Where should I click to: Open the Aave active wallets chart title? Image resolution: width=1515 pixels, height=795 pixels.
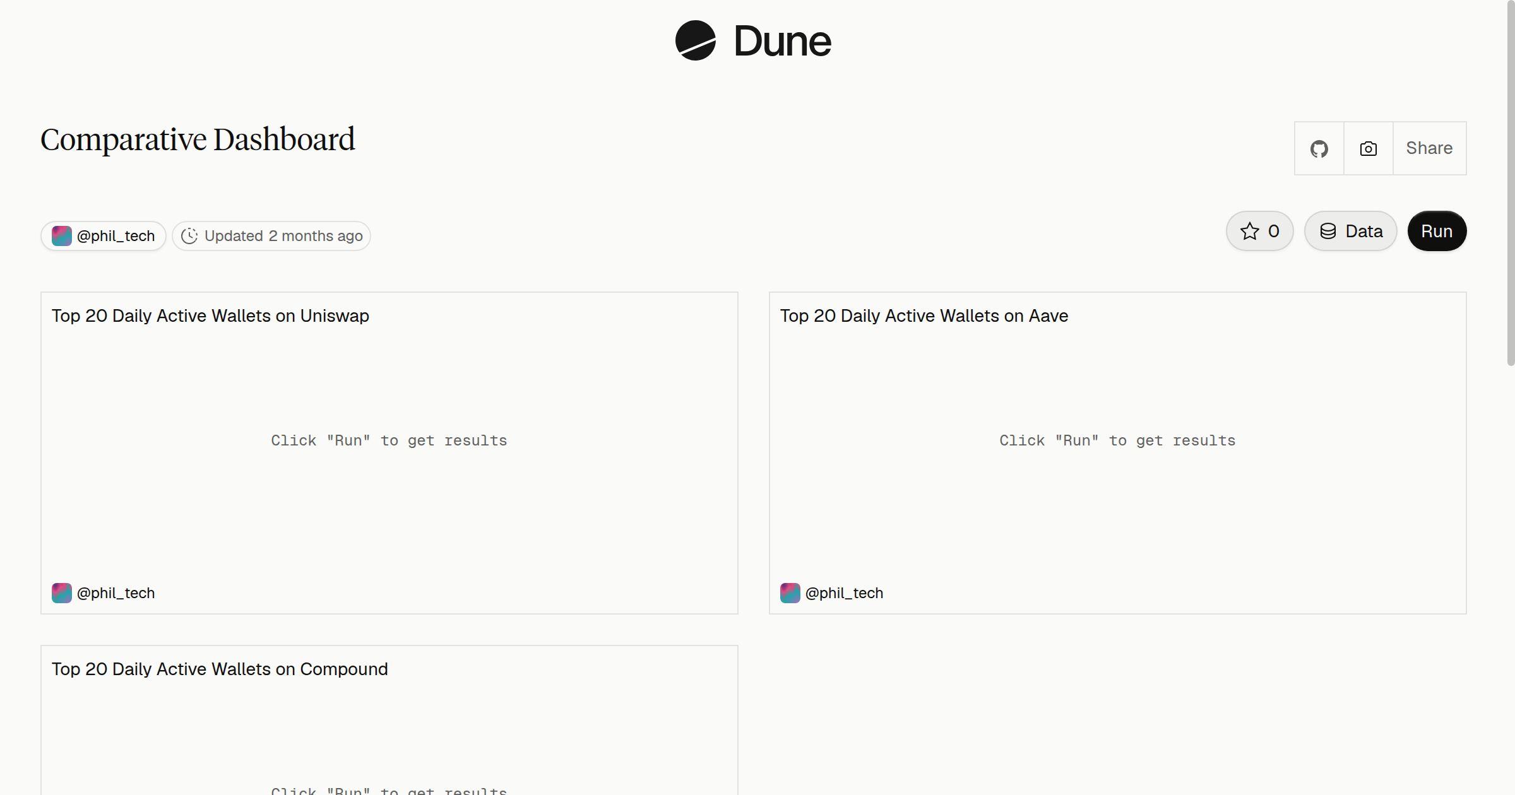click(x=924, y=315)
